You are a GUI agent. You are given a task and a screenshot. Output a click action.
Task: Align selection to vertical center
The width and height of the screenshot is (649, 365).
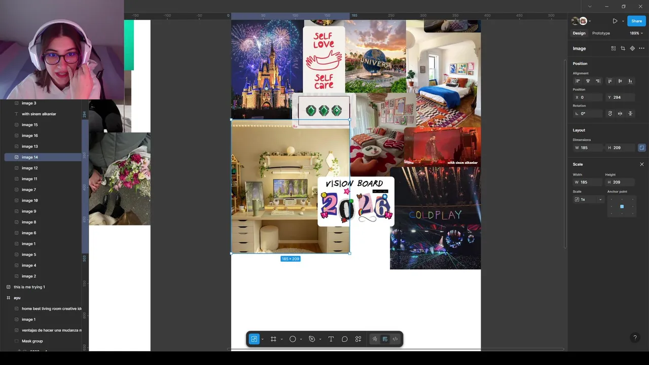click(620, 81)
